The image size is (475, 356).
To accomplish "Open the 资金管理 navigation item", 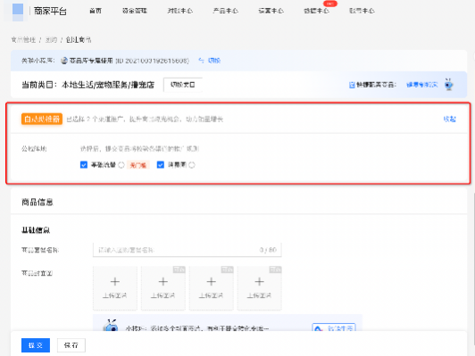I will [x=135, y=11].
